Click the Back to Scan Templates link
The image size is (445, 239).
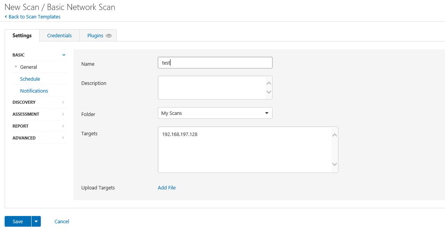(34, 17)
